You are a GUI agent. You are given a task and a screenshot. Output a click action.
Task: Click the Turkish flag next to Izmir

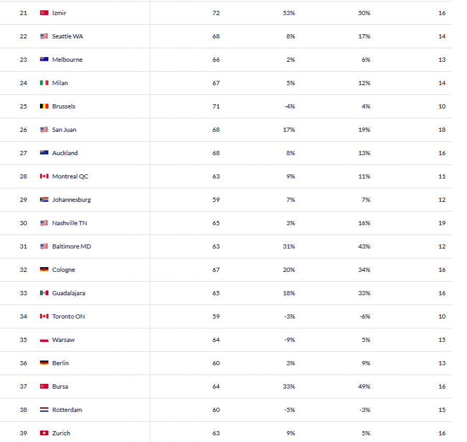[x=44, y=13]
